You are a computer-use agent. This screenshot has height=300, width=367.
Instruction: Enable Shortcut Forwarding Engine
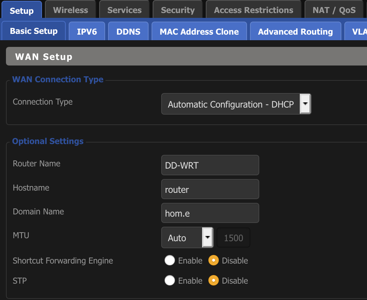[170, 261]
